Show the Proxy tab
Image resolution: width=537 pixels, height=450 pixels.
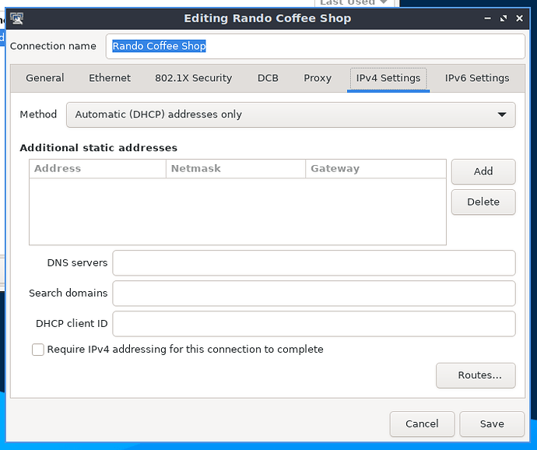(x=318, y=78)
